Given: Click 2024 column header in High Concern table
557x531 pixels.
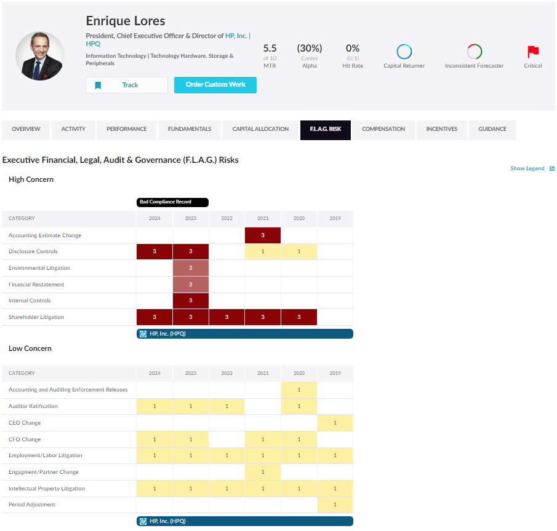Looking at the screenshot, I should click(154, 219).
